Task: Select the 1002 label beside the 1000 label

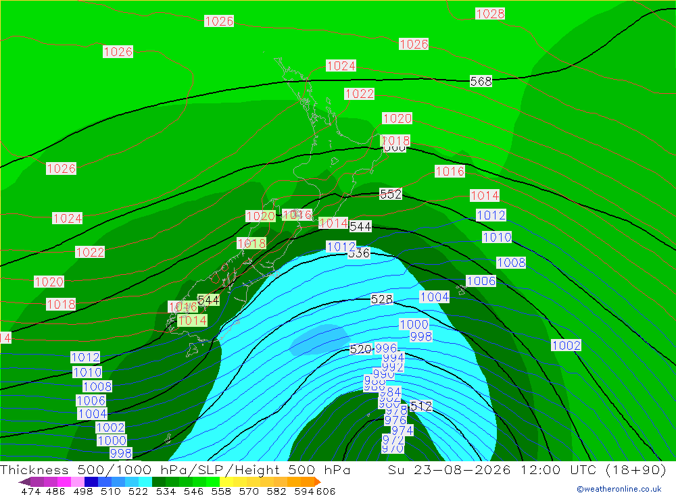Action: coord(110,427)
